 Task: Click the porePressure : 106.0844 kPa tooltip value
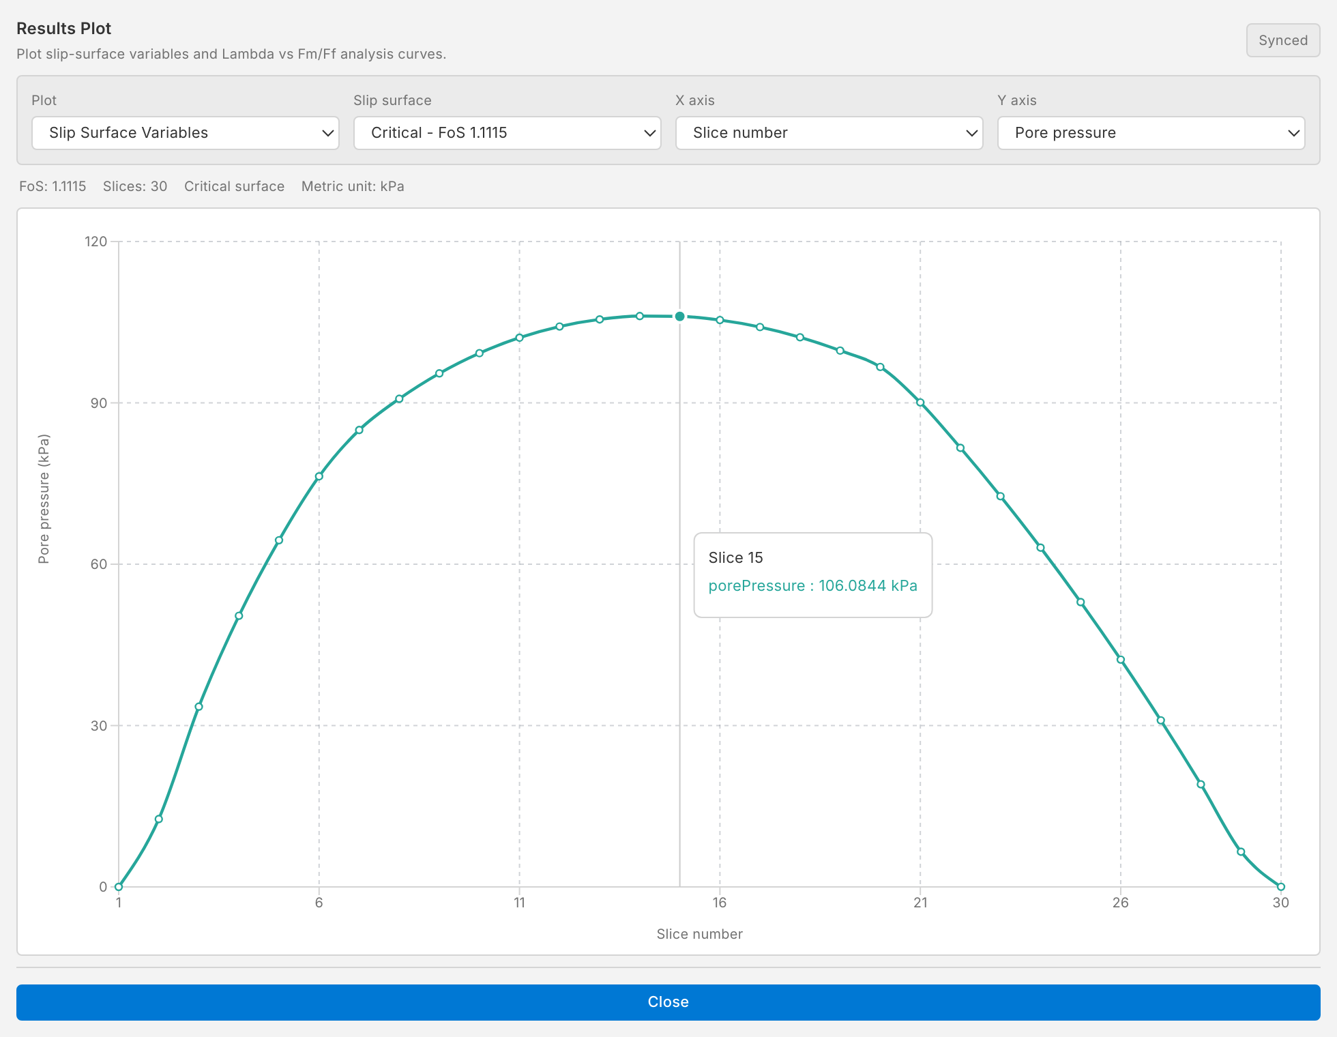tap(812, 586)
